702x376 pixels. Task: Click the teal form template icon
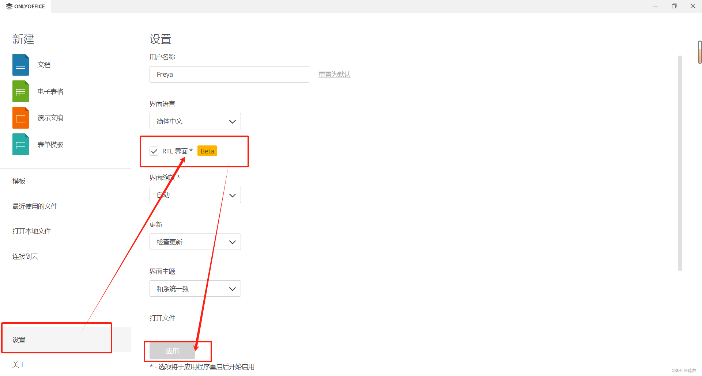point(20,144)
